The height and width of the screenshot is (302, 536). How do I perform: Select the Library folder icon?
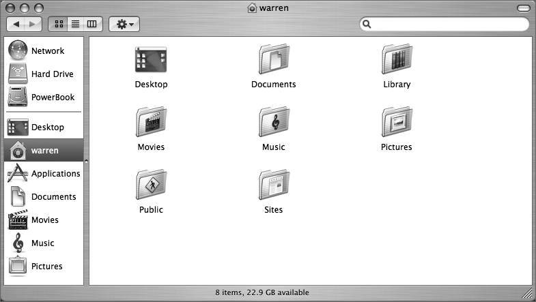pos(397,59)
